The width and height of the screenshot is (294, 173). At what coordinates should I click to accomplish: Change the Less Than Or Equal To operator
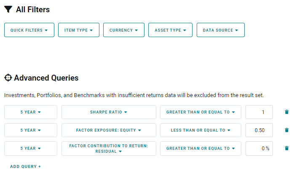[200, 130]
